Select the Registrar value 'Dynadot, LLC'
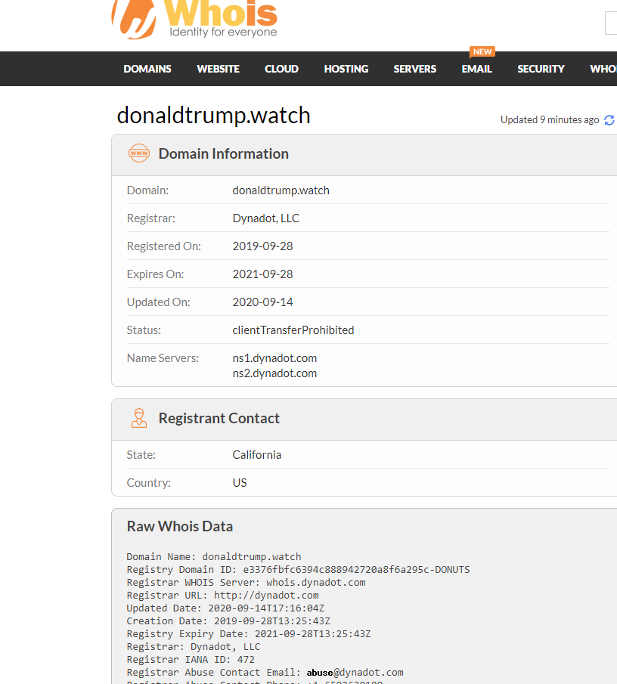The width and height of the screenshot is (617, 684). pyautogui.click(x=265, y=218)
